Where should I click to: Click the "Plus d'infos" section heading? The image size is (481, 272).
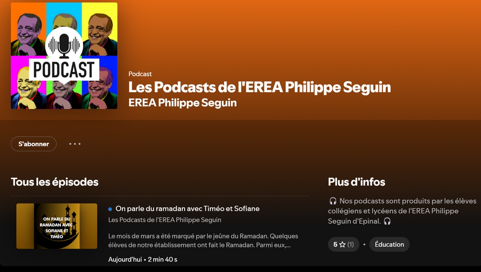click(x=356, y=182)
